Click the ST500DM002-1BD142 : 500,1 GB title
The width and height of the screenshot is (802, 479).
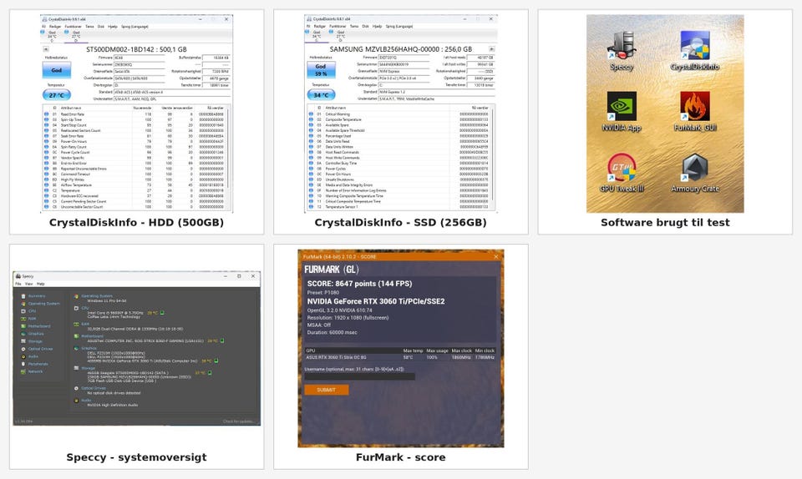pyautogui.click(x=136, y=49)
